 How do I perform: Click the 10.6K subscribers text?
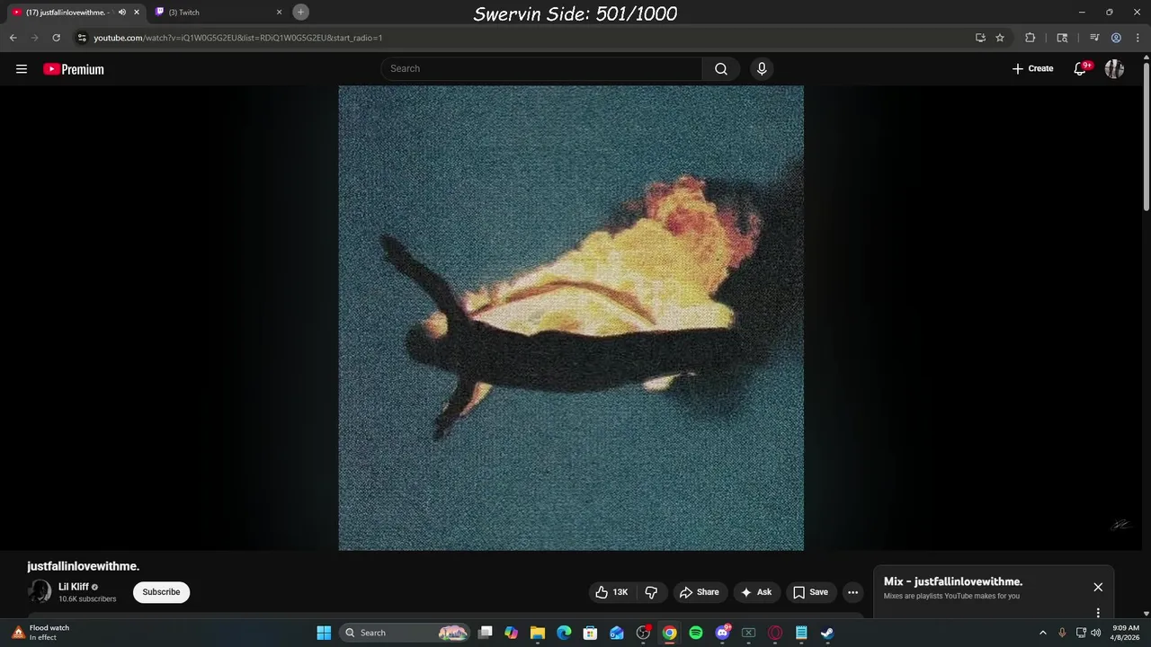[x=87, y=598]
